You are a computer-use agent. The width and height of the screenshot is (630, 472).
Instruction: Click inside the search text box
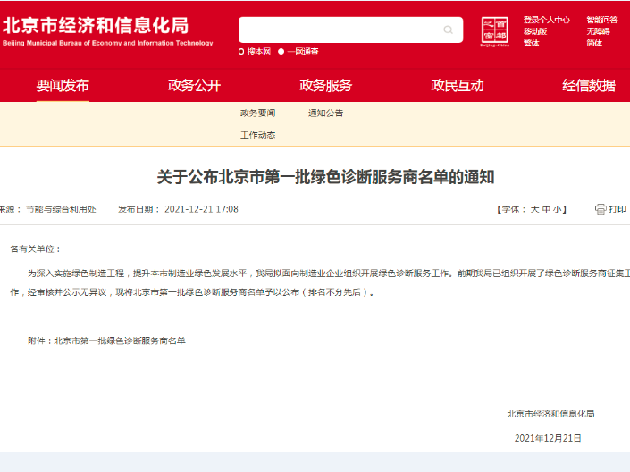coord(340,30)
